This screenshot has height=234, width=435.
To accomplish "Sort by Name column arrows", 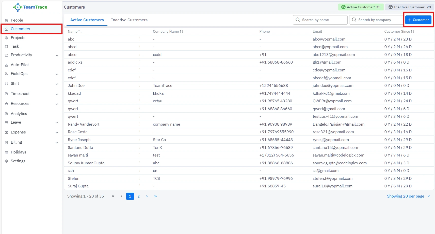I will 80,31.
